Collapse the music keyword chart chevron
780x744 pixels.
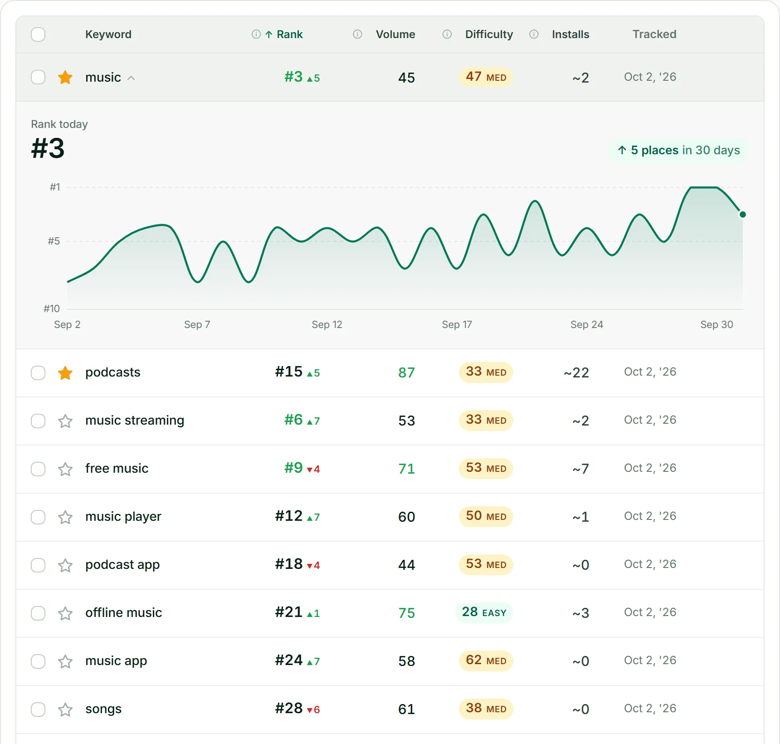(x=131, y=78)
